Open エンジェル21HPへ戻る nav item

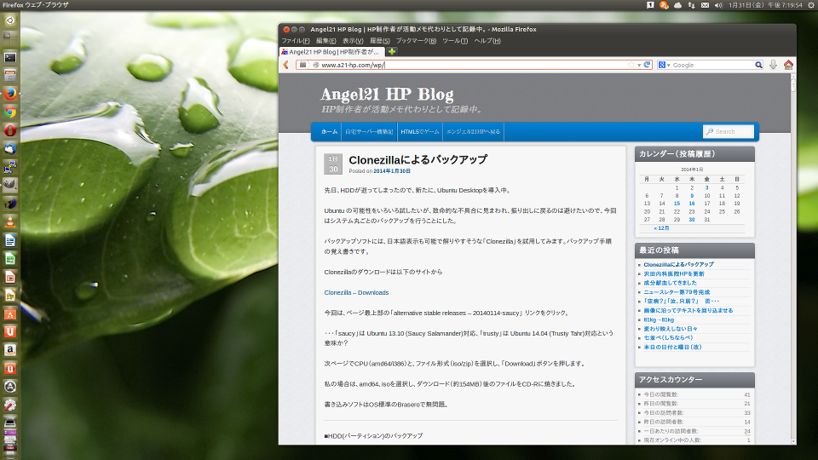473,132
